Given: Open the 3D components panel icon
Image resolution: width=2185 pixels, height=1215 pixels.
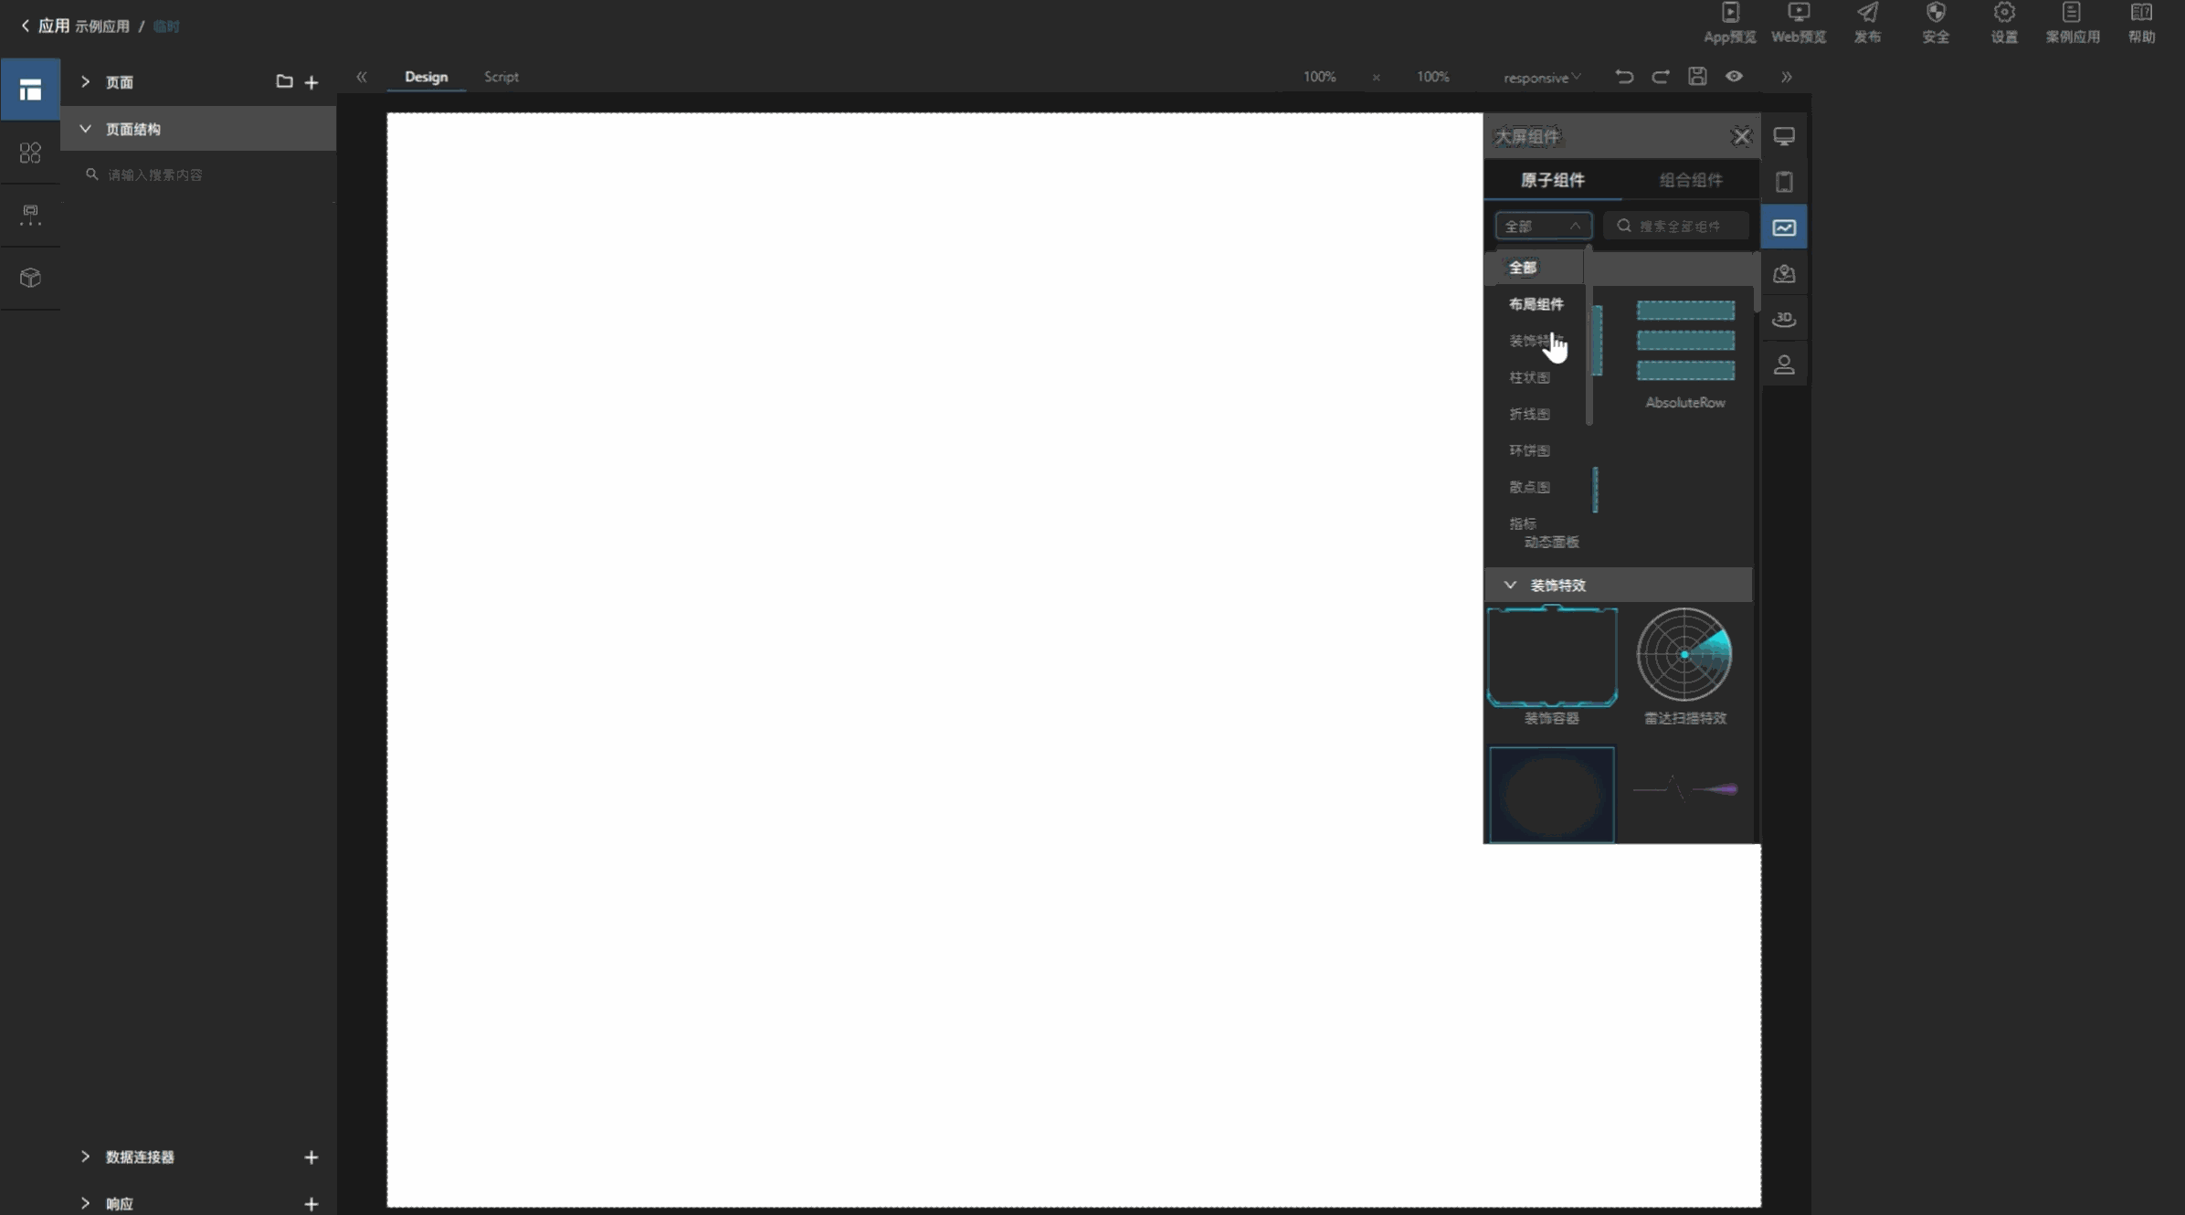Looking at the screenshot, I should pos(1784,319).
